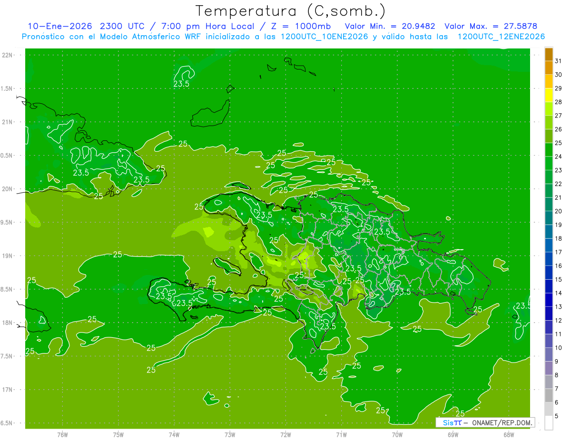Click the color legend value '27'
This screenshot has width=571, height=441.
point(558,116)
